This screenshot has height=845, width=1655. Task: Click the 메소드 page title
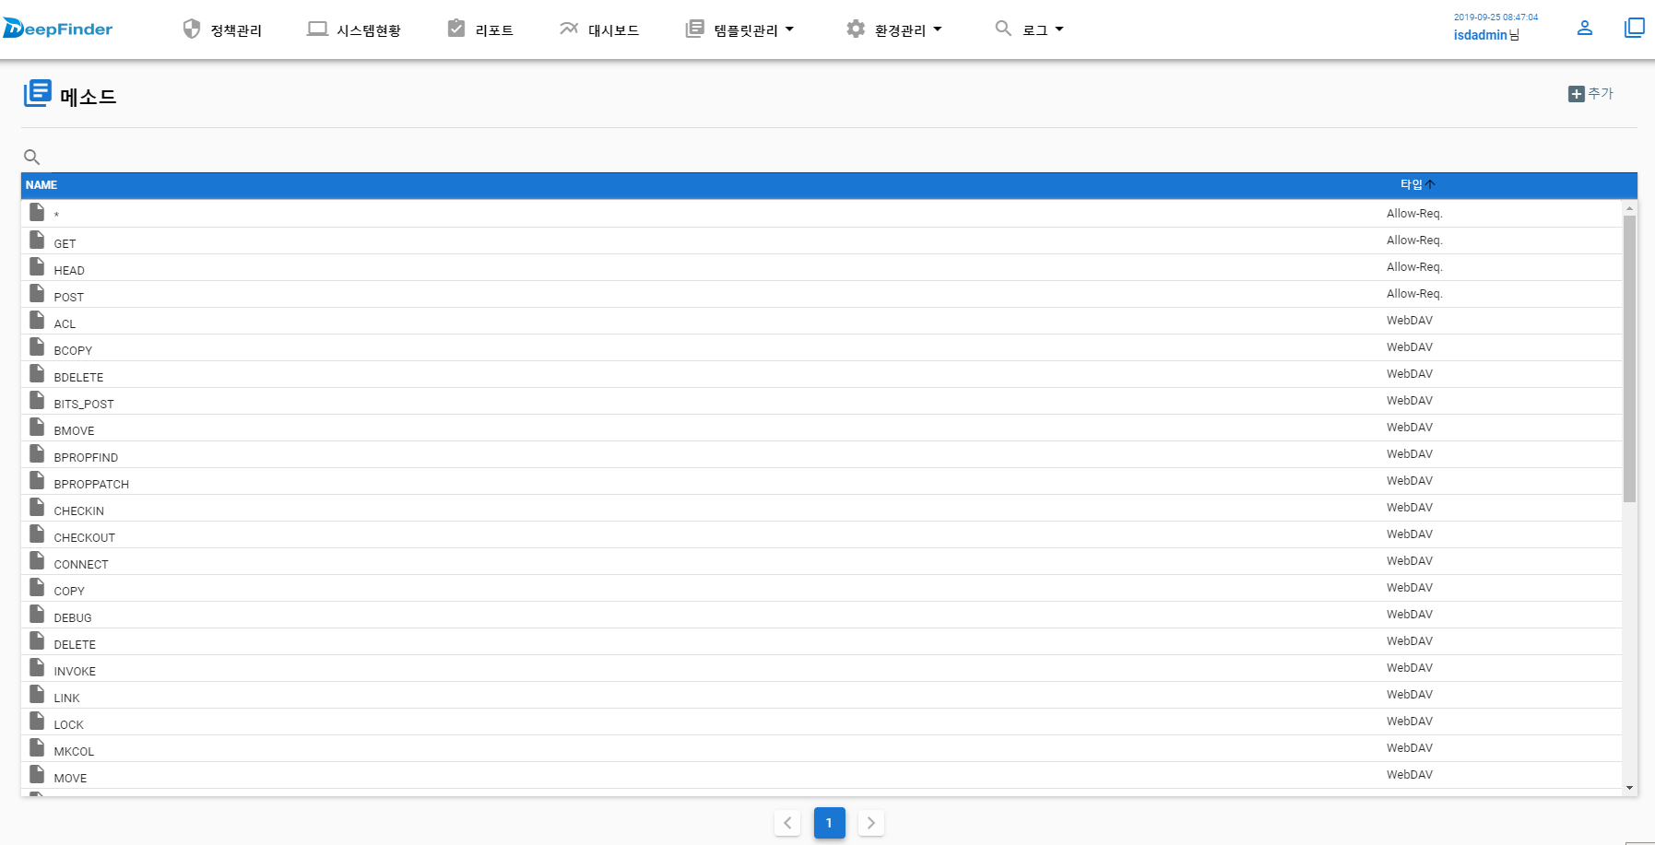[x=89, y=97]
